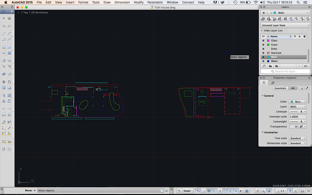The width and height of the screenshot is (312, 195).
Task: Toggle lineweight display in status bar
Action: coord(241,191)
